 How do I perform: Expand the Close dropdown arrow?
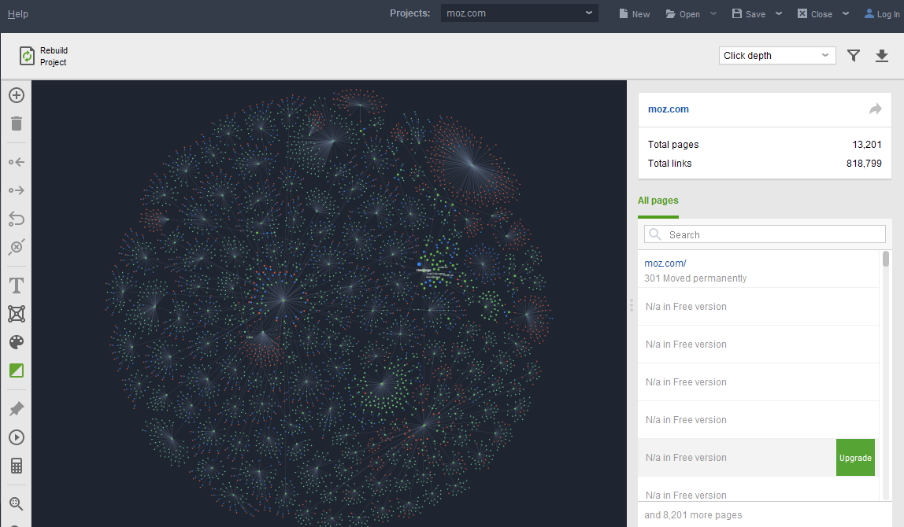(846, 13)
